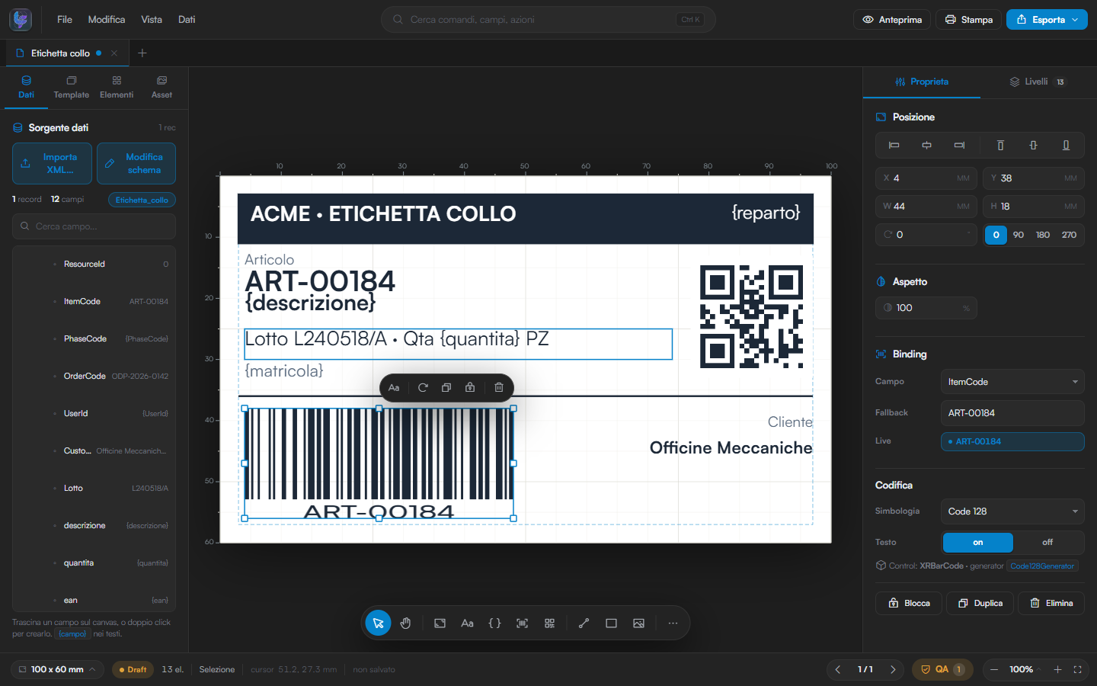The width and height of the screenshot is (1097, 686).
Task: Align selection to the top
Action: (x=1000, y=145)
